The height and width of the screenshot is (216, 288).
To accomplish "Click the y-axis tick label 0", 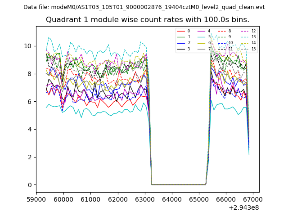I will pyautogui.click(x=29, y=185).
